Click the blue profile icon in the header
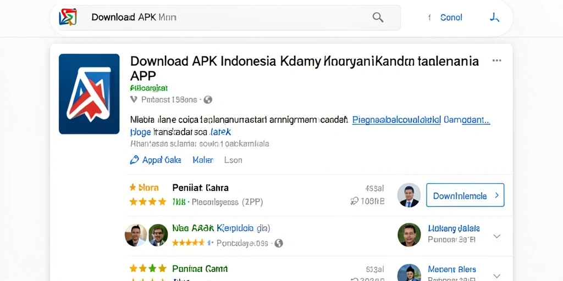 pos(495,17)
